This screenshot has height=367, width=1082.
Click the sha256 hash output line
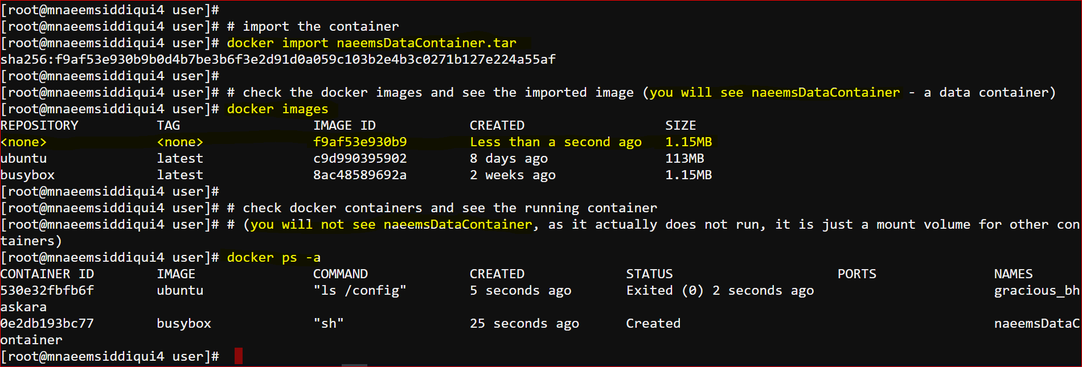coord(278,60)
